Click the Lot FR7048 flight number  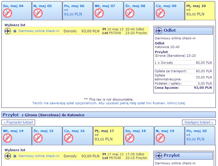coord(112,158)
